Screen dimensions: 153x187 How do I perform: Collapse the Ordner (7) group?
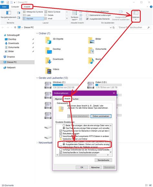(x=37, y=33)
